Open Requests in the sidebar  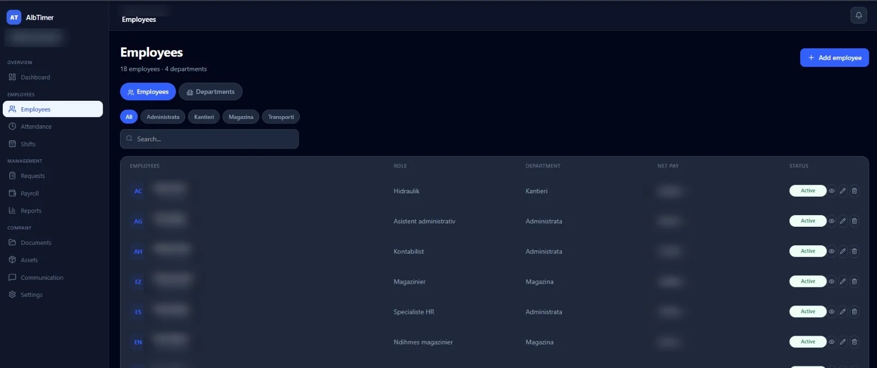coord(53,176)
